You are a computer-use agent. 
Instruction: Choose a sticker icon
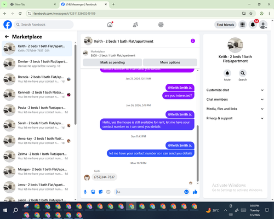coord(101,192)
